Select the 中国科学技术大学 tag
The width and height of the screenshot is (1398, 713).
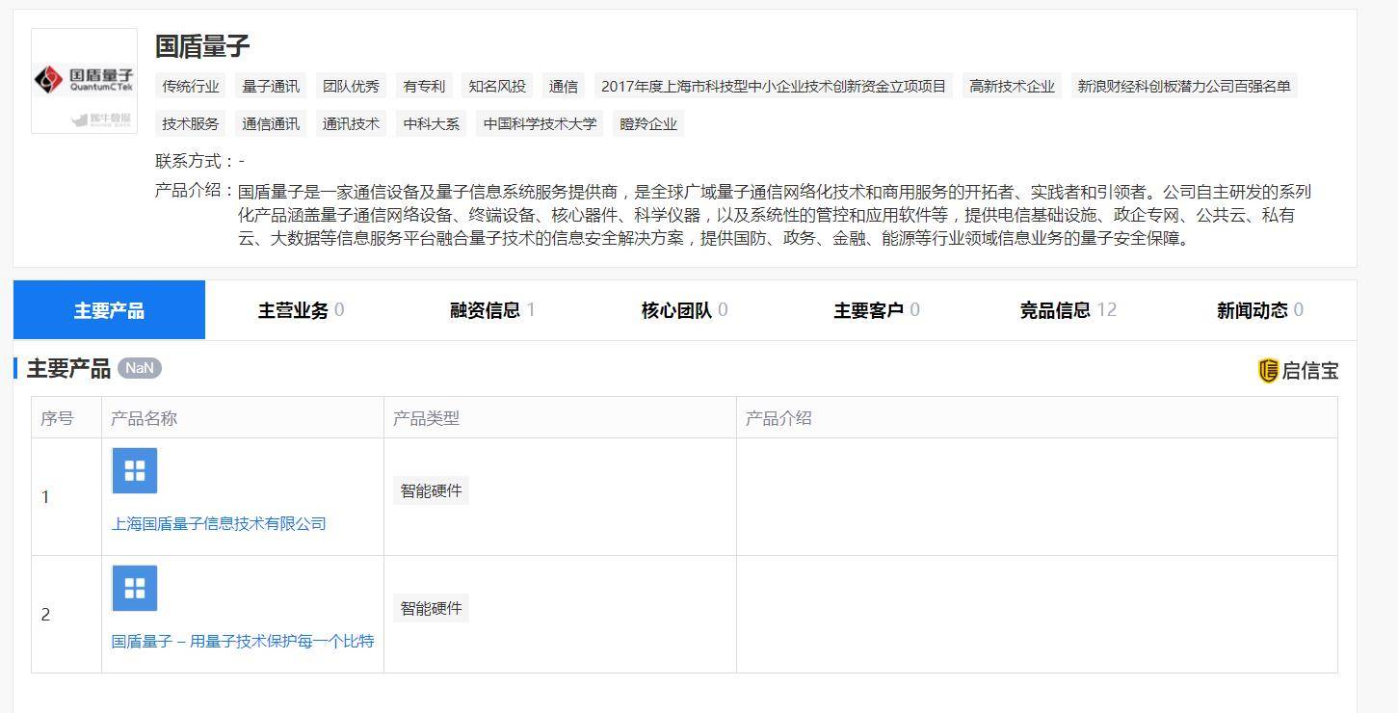point(540,123)
